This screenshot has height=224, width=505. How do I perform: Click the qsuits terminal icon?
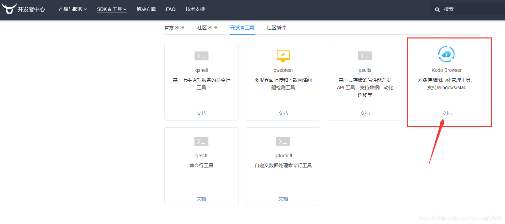pos(365,56)
